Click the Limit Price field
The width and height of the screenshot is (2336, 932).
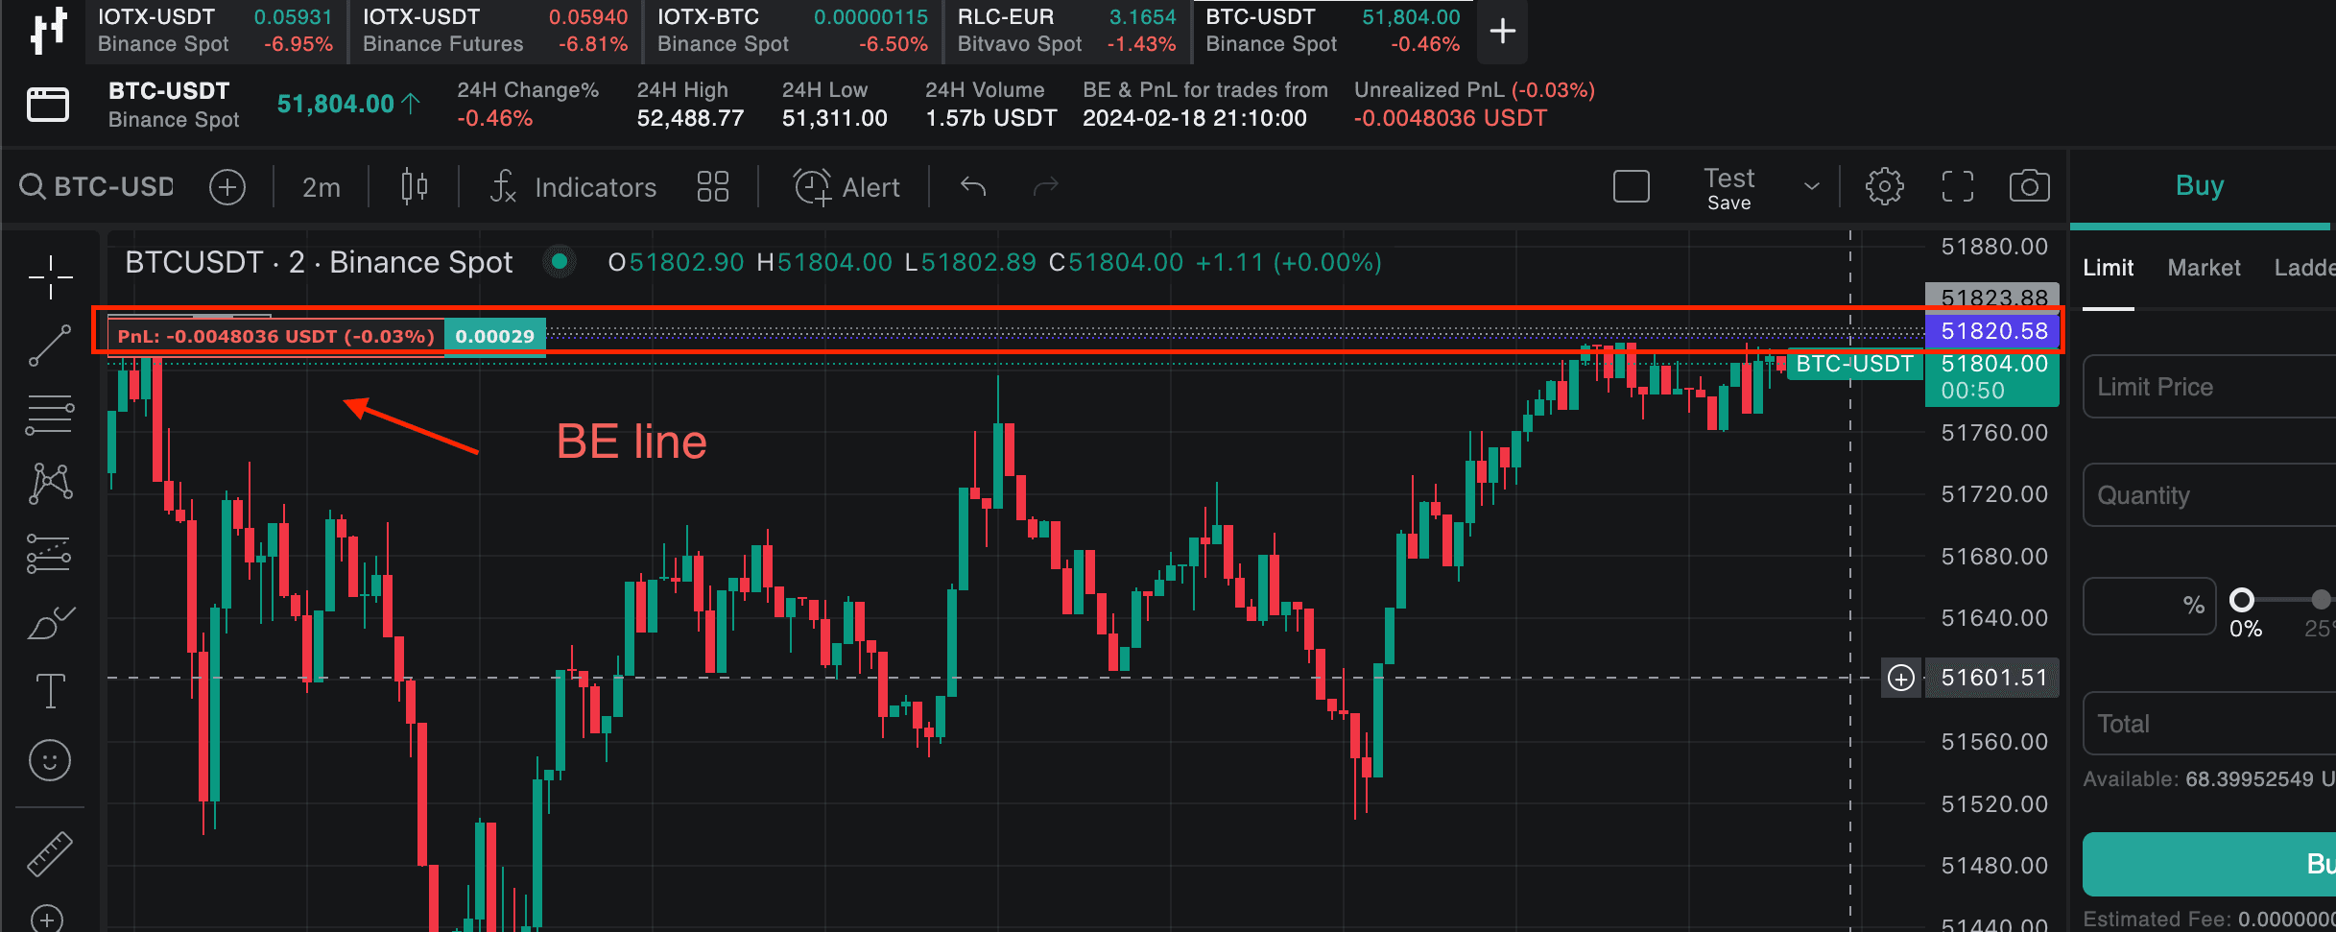(2209, 387)
